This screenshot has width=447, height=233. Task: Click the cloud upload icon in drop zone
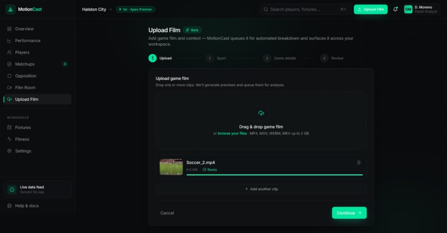261,113
